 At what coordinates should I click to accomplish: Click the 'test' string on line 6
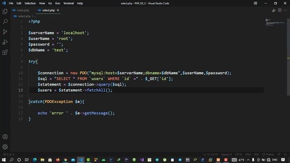58,50
